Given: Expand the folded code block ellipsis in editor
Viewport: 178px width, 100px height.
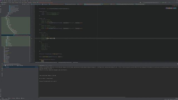Looking at the screenshot, I should [x=43, y=61].
